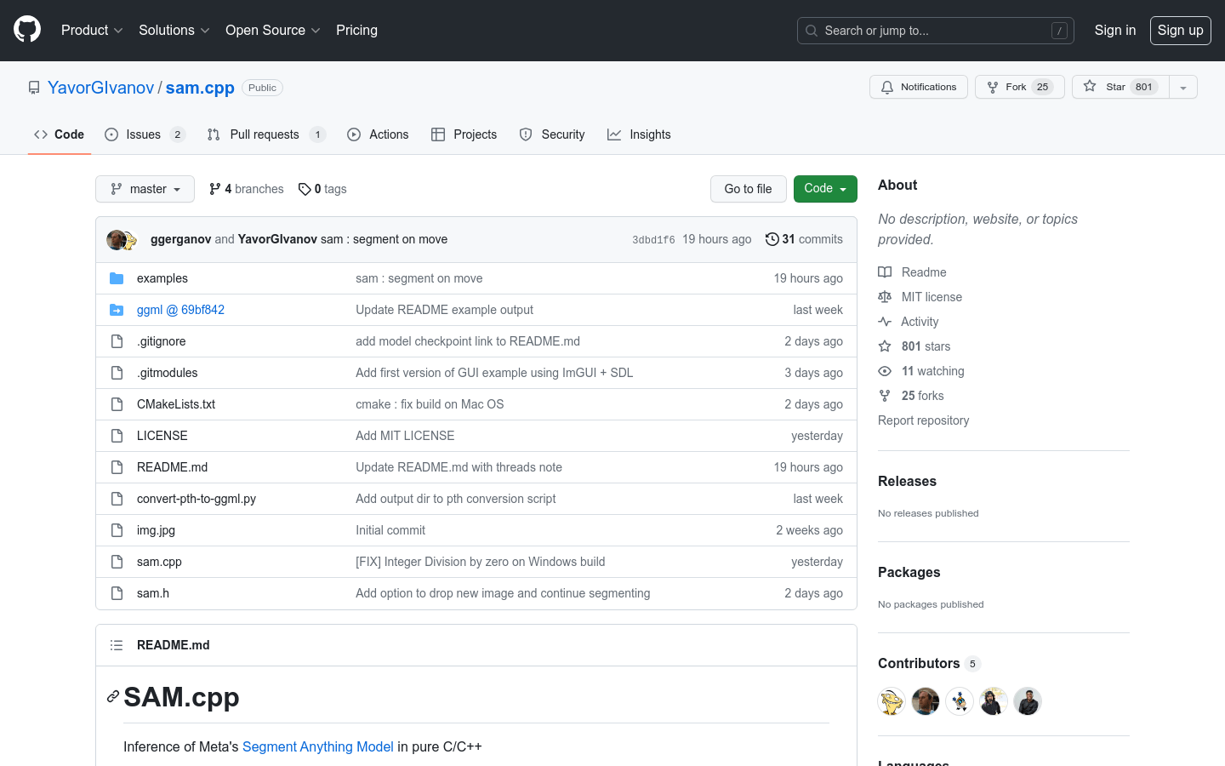Open the Projects tab

(x=464, y=134)
